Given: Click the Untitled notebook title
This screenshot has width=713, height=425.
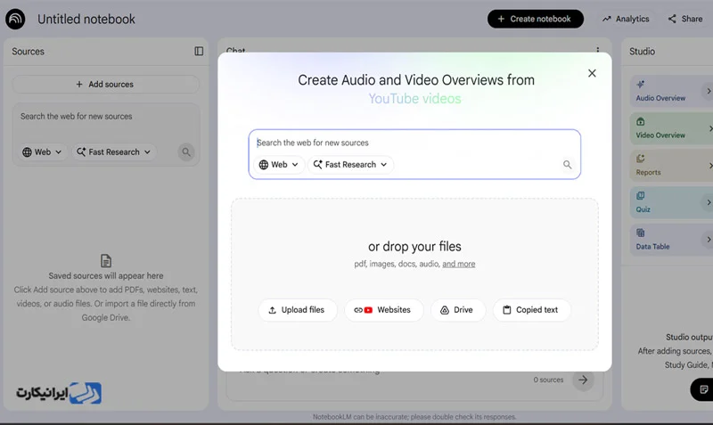Looking at the screenshot, I should pyautogui.click(x=86, y=19).
